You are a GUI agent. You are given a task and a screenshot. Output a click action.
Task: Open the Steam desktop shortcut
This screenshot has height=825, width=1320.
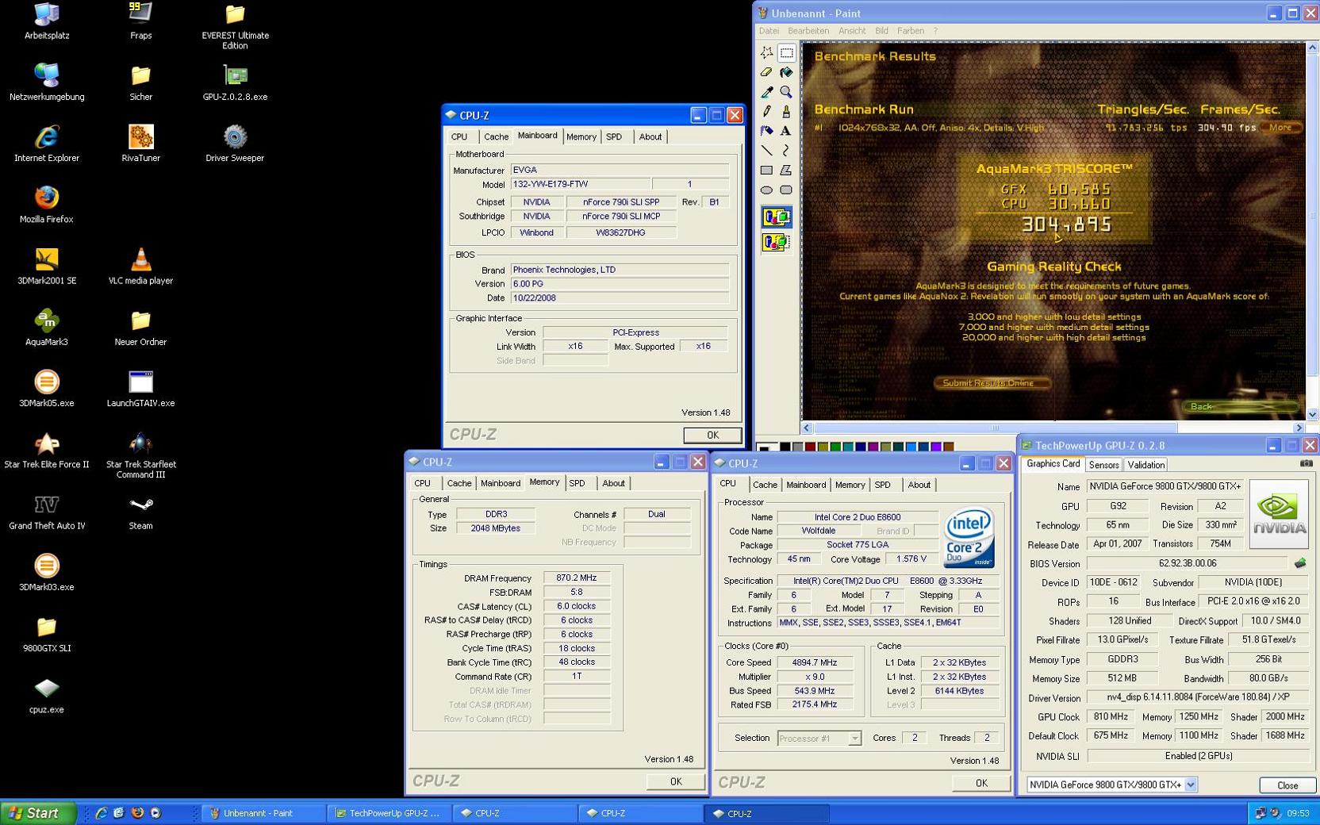pos(140,512)
